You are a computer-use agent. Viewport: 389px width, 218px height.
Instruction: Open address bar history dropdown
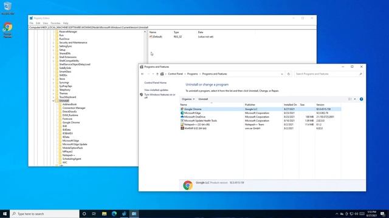(282, 74)
